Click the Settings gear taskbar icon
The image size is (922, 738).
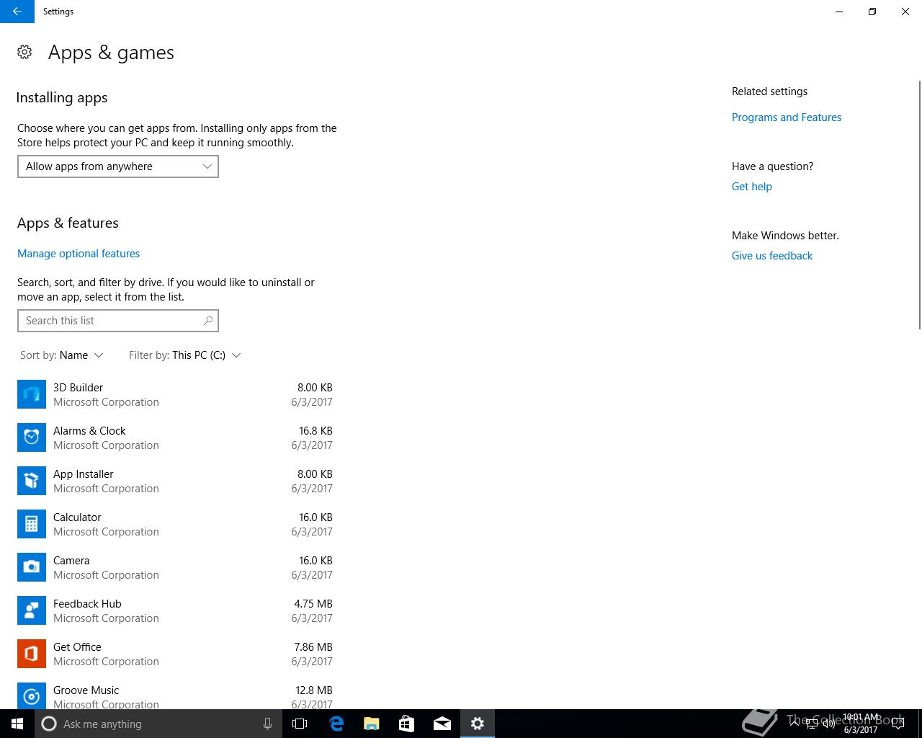coord(478,724)
